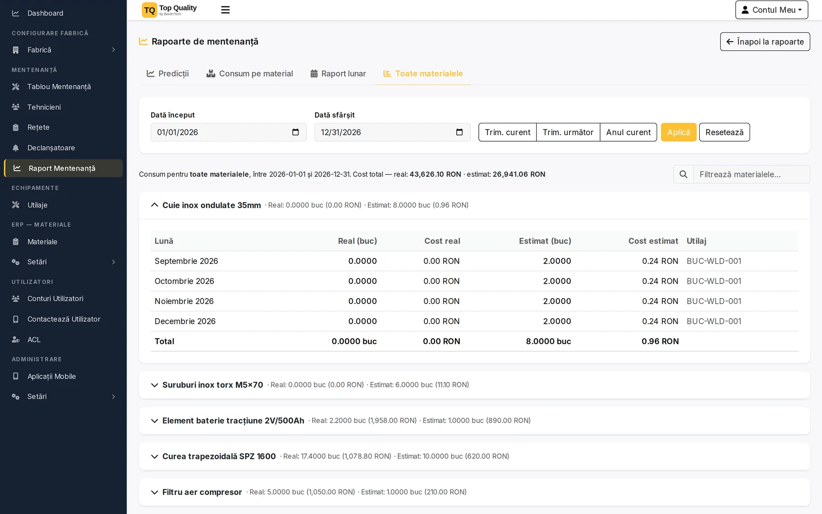Expand Suruburi inox torx M5×70 section
This screenshot has height=514, width=822.
click(x=155, y=385)
